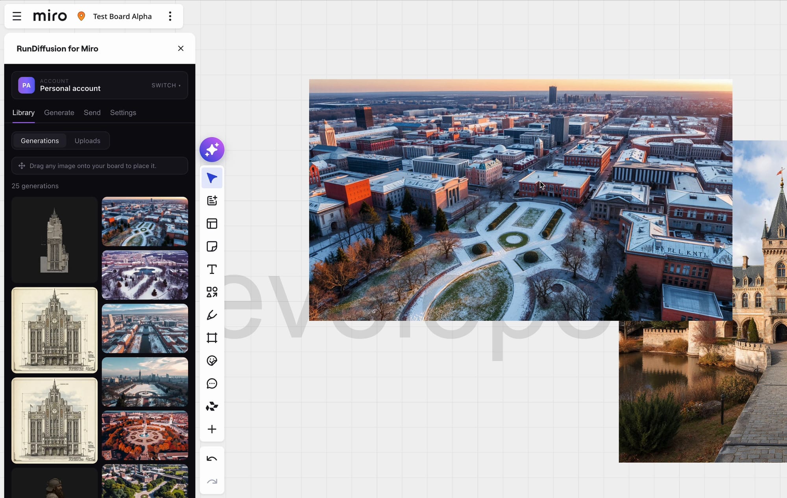
Task: Open the document creation tool with plus
Action: [x=212, y=201]
